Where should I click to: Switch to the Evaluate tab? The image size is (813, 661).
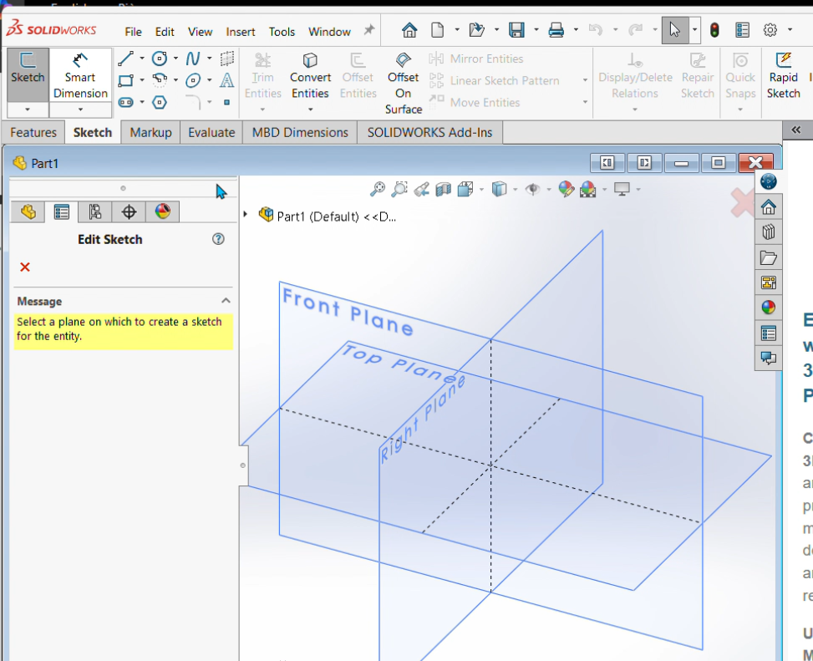click(211, 132)
